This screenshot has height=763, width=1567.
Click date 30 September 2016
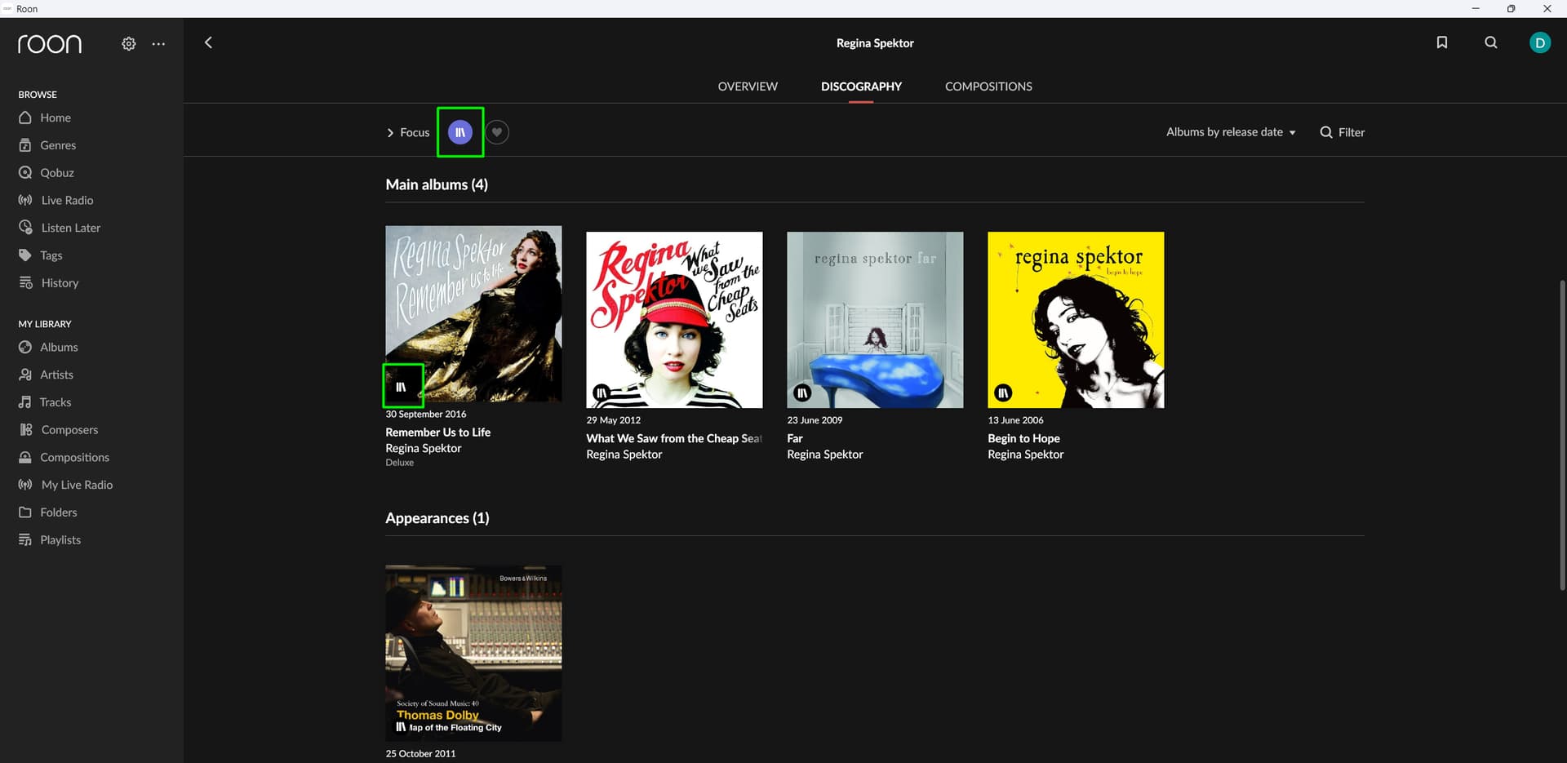pos(426,415)
